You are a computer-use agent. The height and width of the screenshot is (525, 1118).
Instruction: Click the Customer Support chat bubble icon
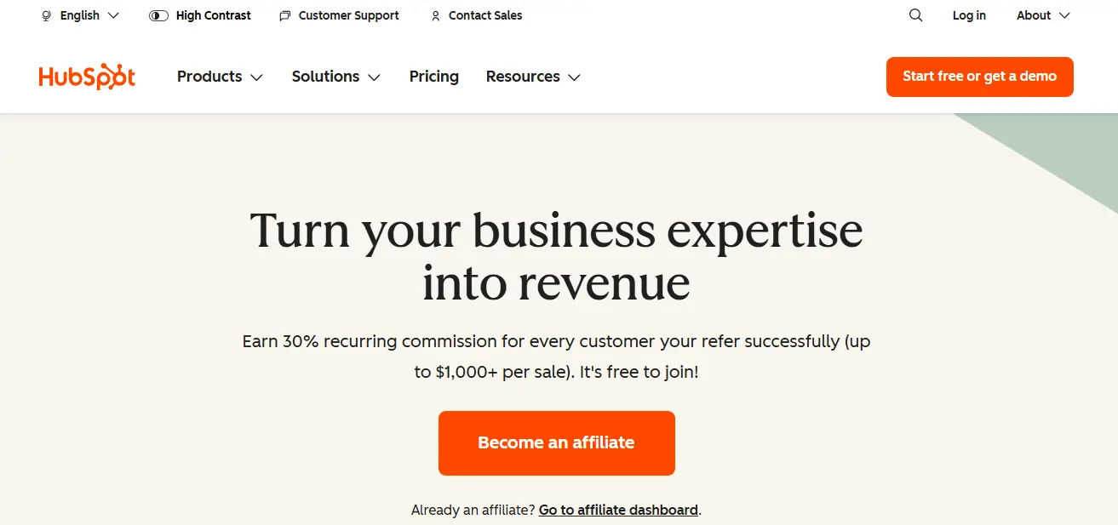pos(284,15)
